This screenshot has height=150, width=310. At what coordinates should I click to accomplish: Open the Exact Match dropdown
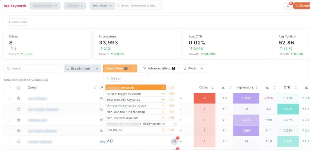pyautogui.click(x=102, y=6)
